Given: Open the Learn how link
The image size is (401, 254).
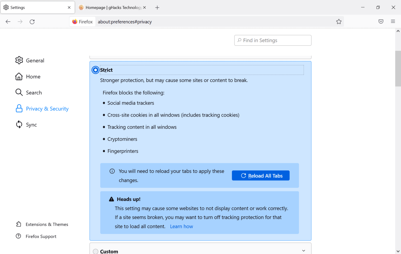Looking at the screenshot, I should [x=181, y=226].
